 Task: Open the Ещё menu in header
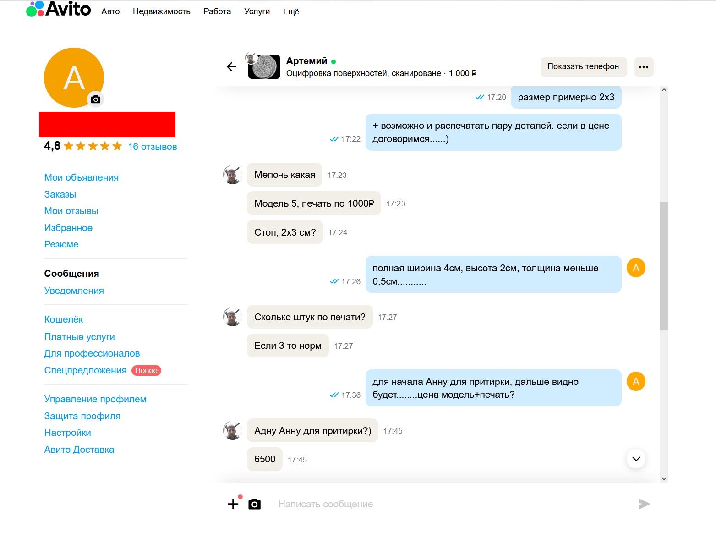(x=291, y=11)
